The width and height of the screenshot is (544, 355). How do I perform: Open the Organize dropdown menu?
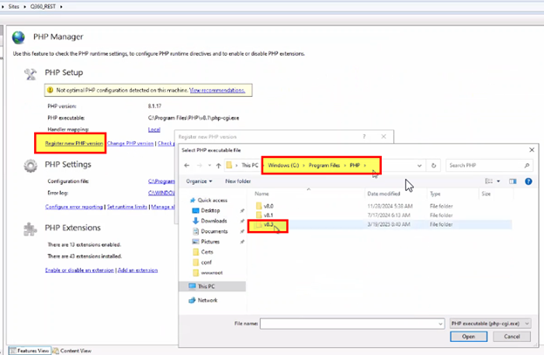click(x=201, y=181)
